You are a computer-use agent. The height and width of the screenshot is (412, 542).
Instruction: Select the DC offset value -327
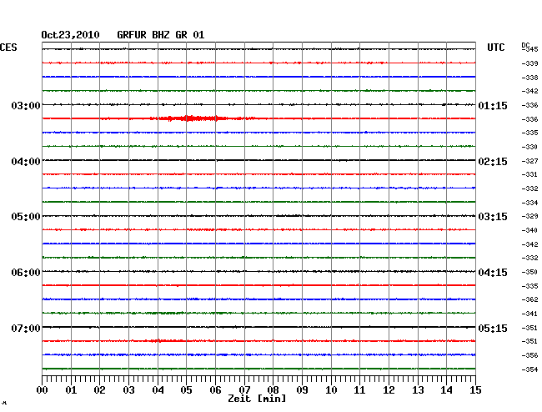coord(529,161)
